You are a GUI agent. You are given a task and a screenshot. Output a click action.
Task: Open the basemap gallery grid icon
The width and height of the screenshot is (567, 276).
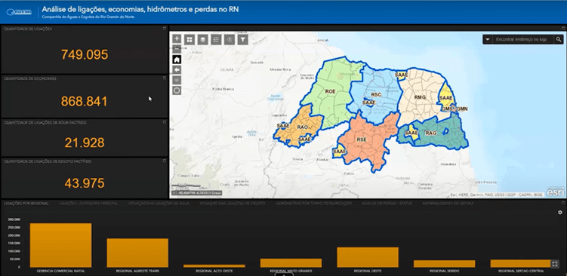click(x=190, y=39)
